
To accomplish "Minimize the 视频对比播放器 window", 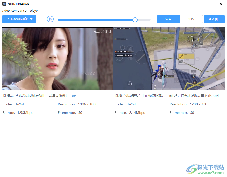I will pyautogui.click(x=198, y=4).
